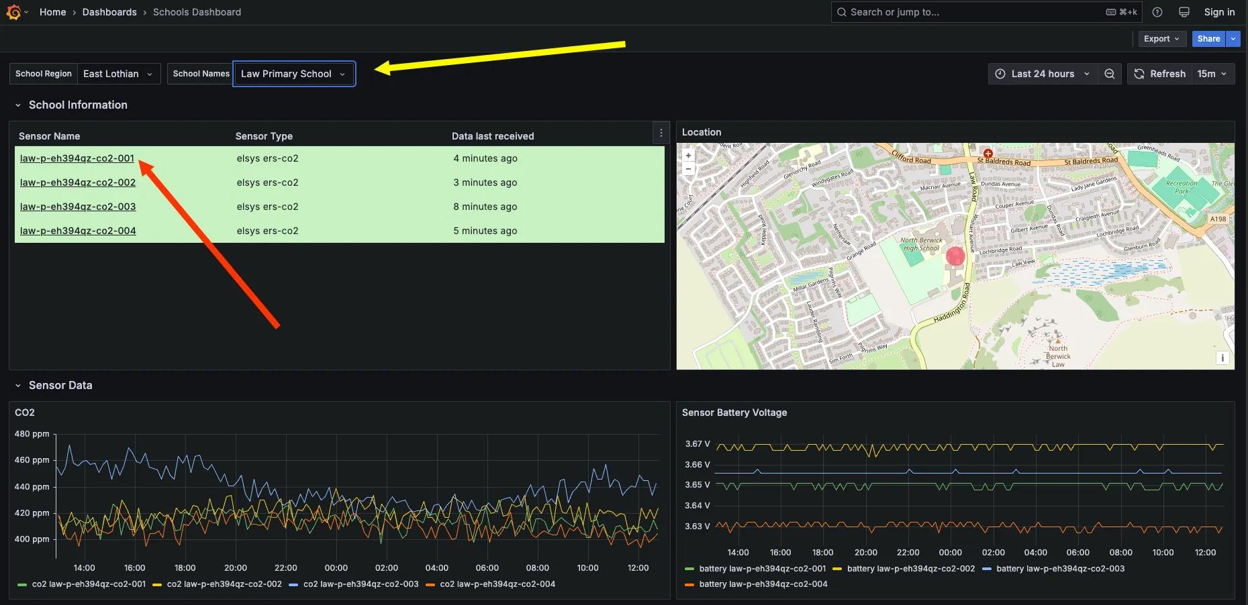The image size is (1248, 605).
Task: Open sensor law-p-eh394qz-co2-001 link
Action: point(77,158)
